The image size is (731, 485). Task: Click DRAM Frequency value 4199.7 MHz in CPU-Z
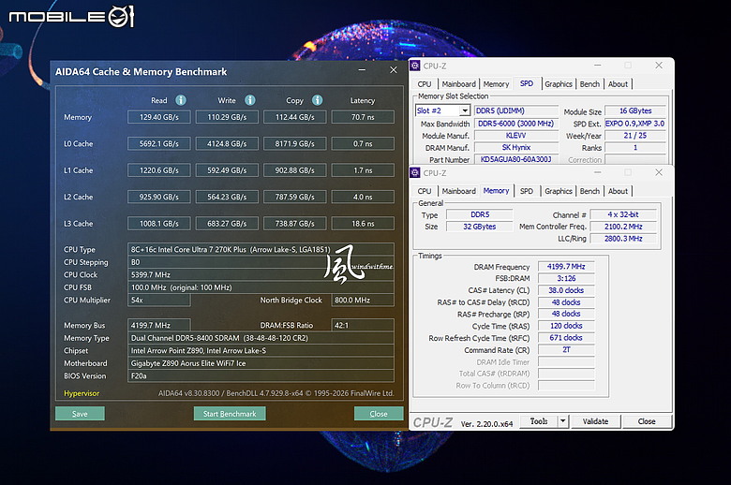(x=566, y=267)
